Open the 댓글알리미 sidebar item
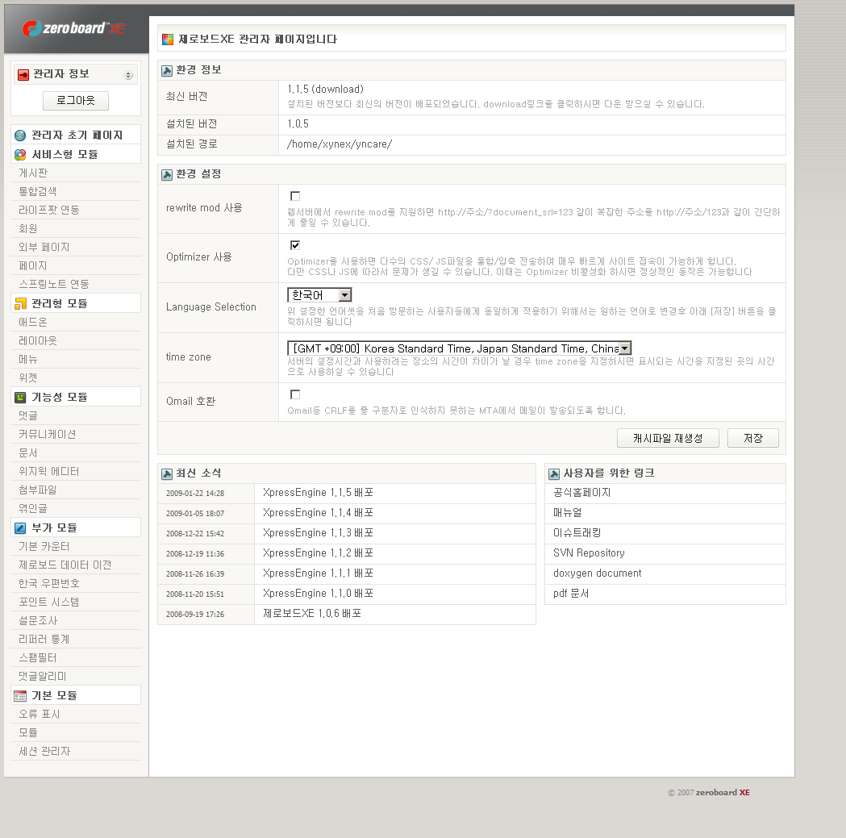Image resolution: width=846 pixels, height=838 pixels. click(x=43, y=677)
